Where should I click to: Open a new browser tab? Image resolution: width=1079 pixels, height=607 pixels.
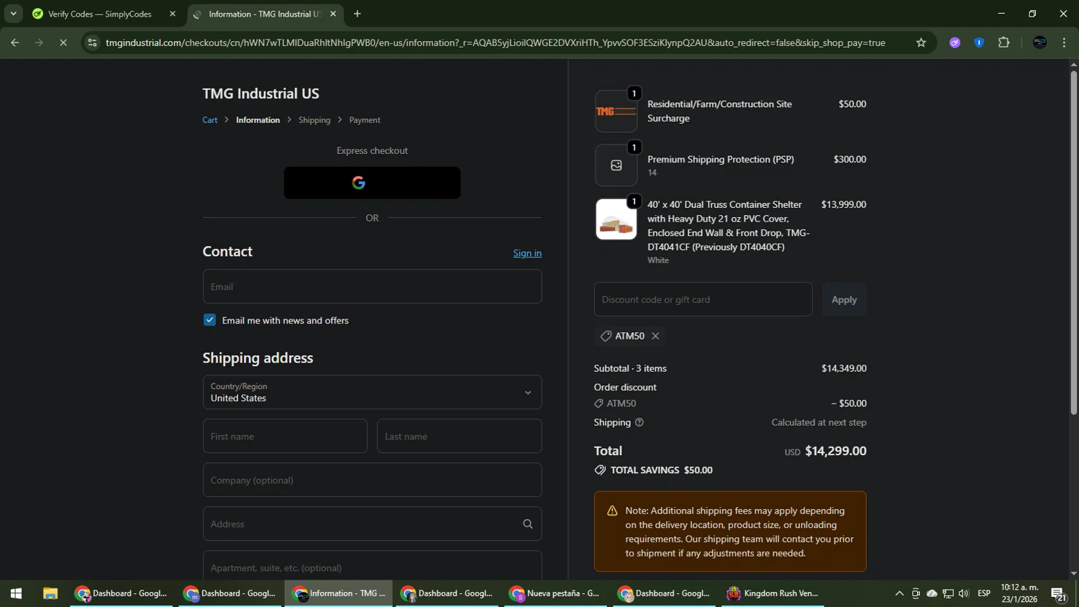click(x=358, y=14)
